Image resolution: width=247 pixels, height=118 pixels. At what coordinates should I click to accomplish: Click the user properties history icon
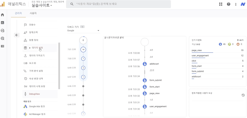coord(243,95)
